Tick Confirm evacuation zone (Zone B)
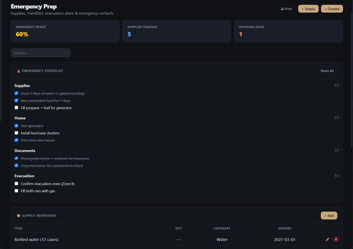This screenshot has width=353, height=249. point(16,184)
